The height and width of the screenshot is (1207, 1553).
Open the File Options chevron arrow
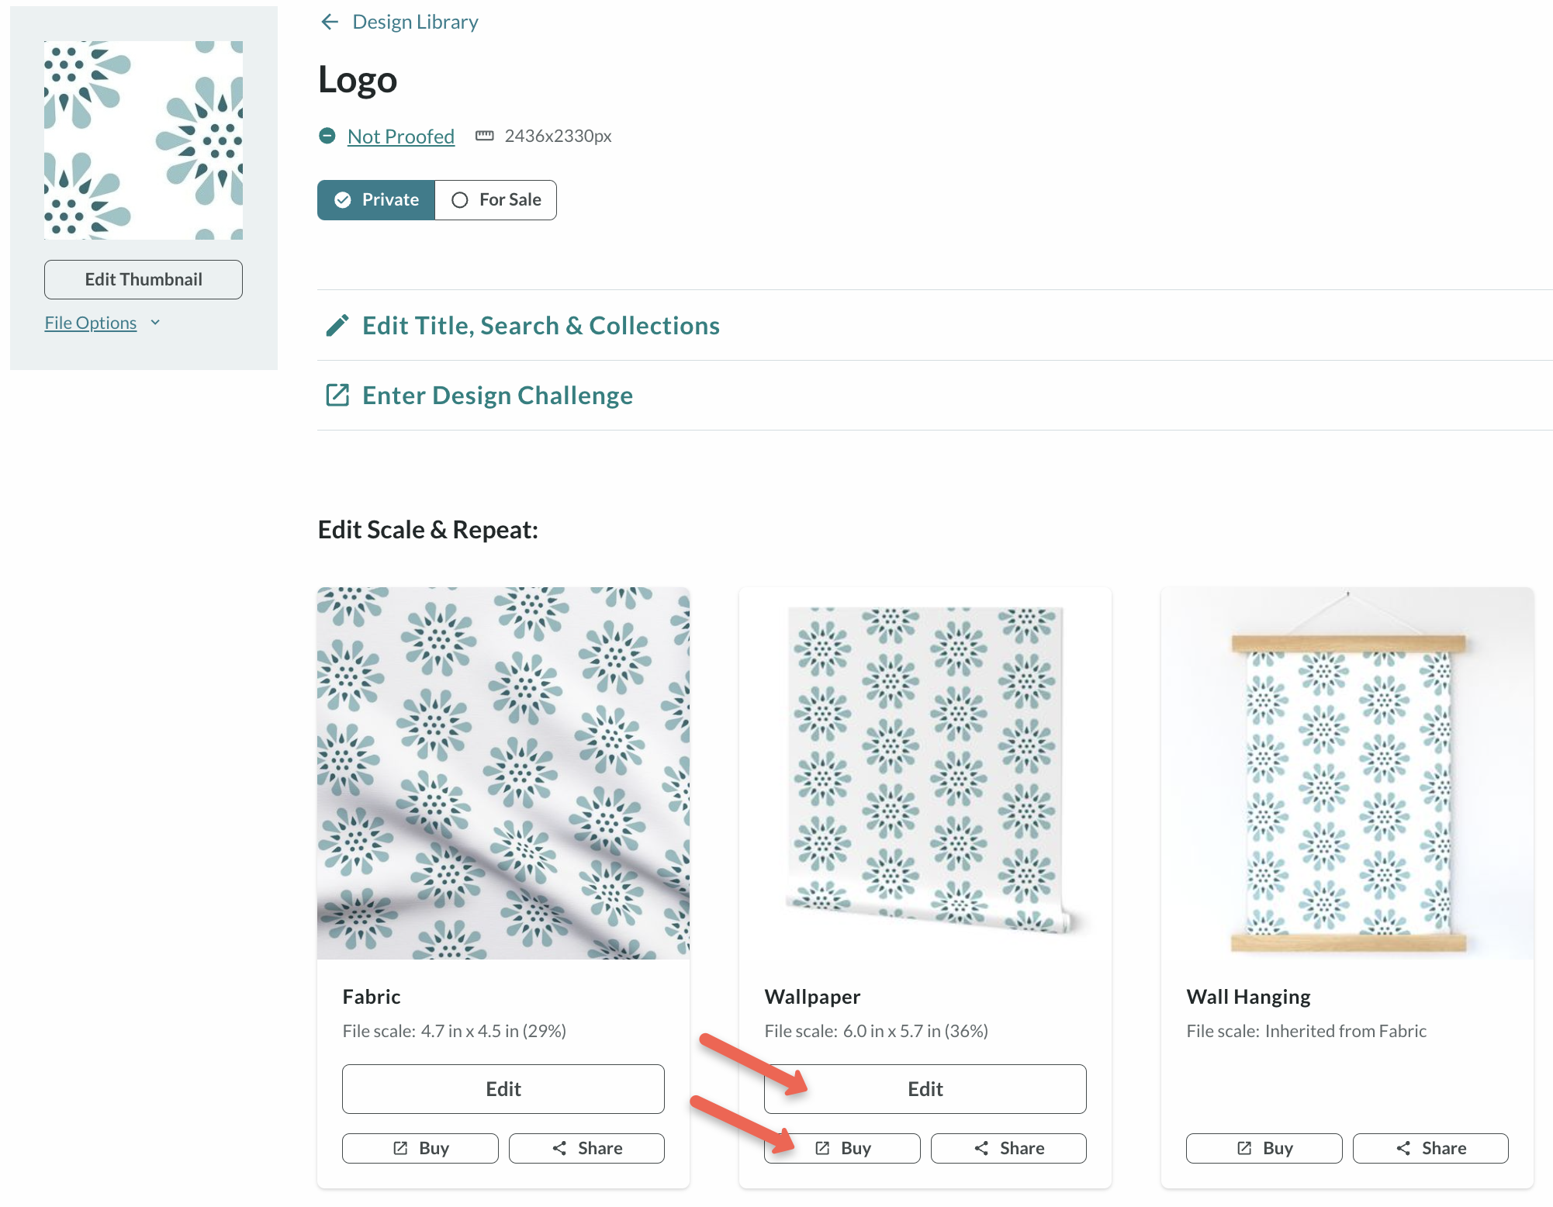(x=155, y=323)
